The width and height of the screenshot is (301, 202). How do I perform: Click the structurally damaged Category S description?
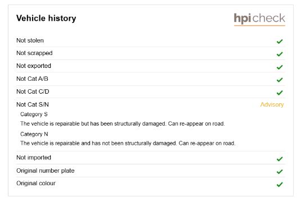coord(123,123)
